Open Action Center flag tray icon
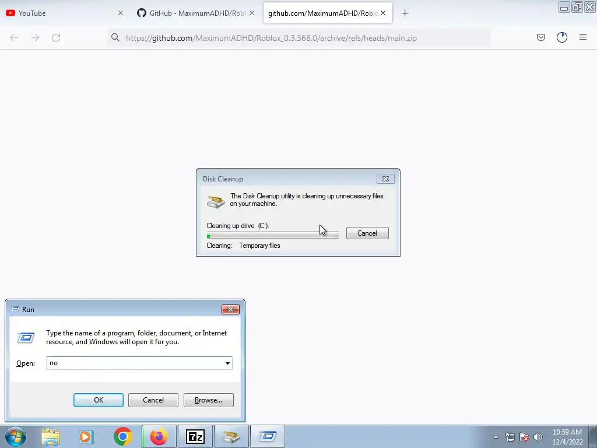Image resolution: width=597 pixels, height=448 pixels. pyautogui.click(x=524, y=437)
